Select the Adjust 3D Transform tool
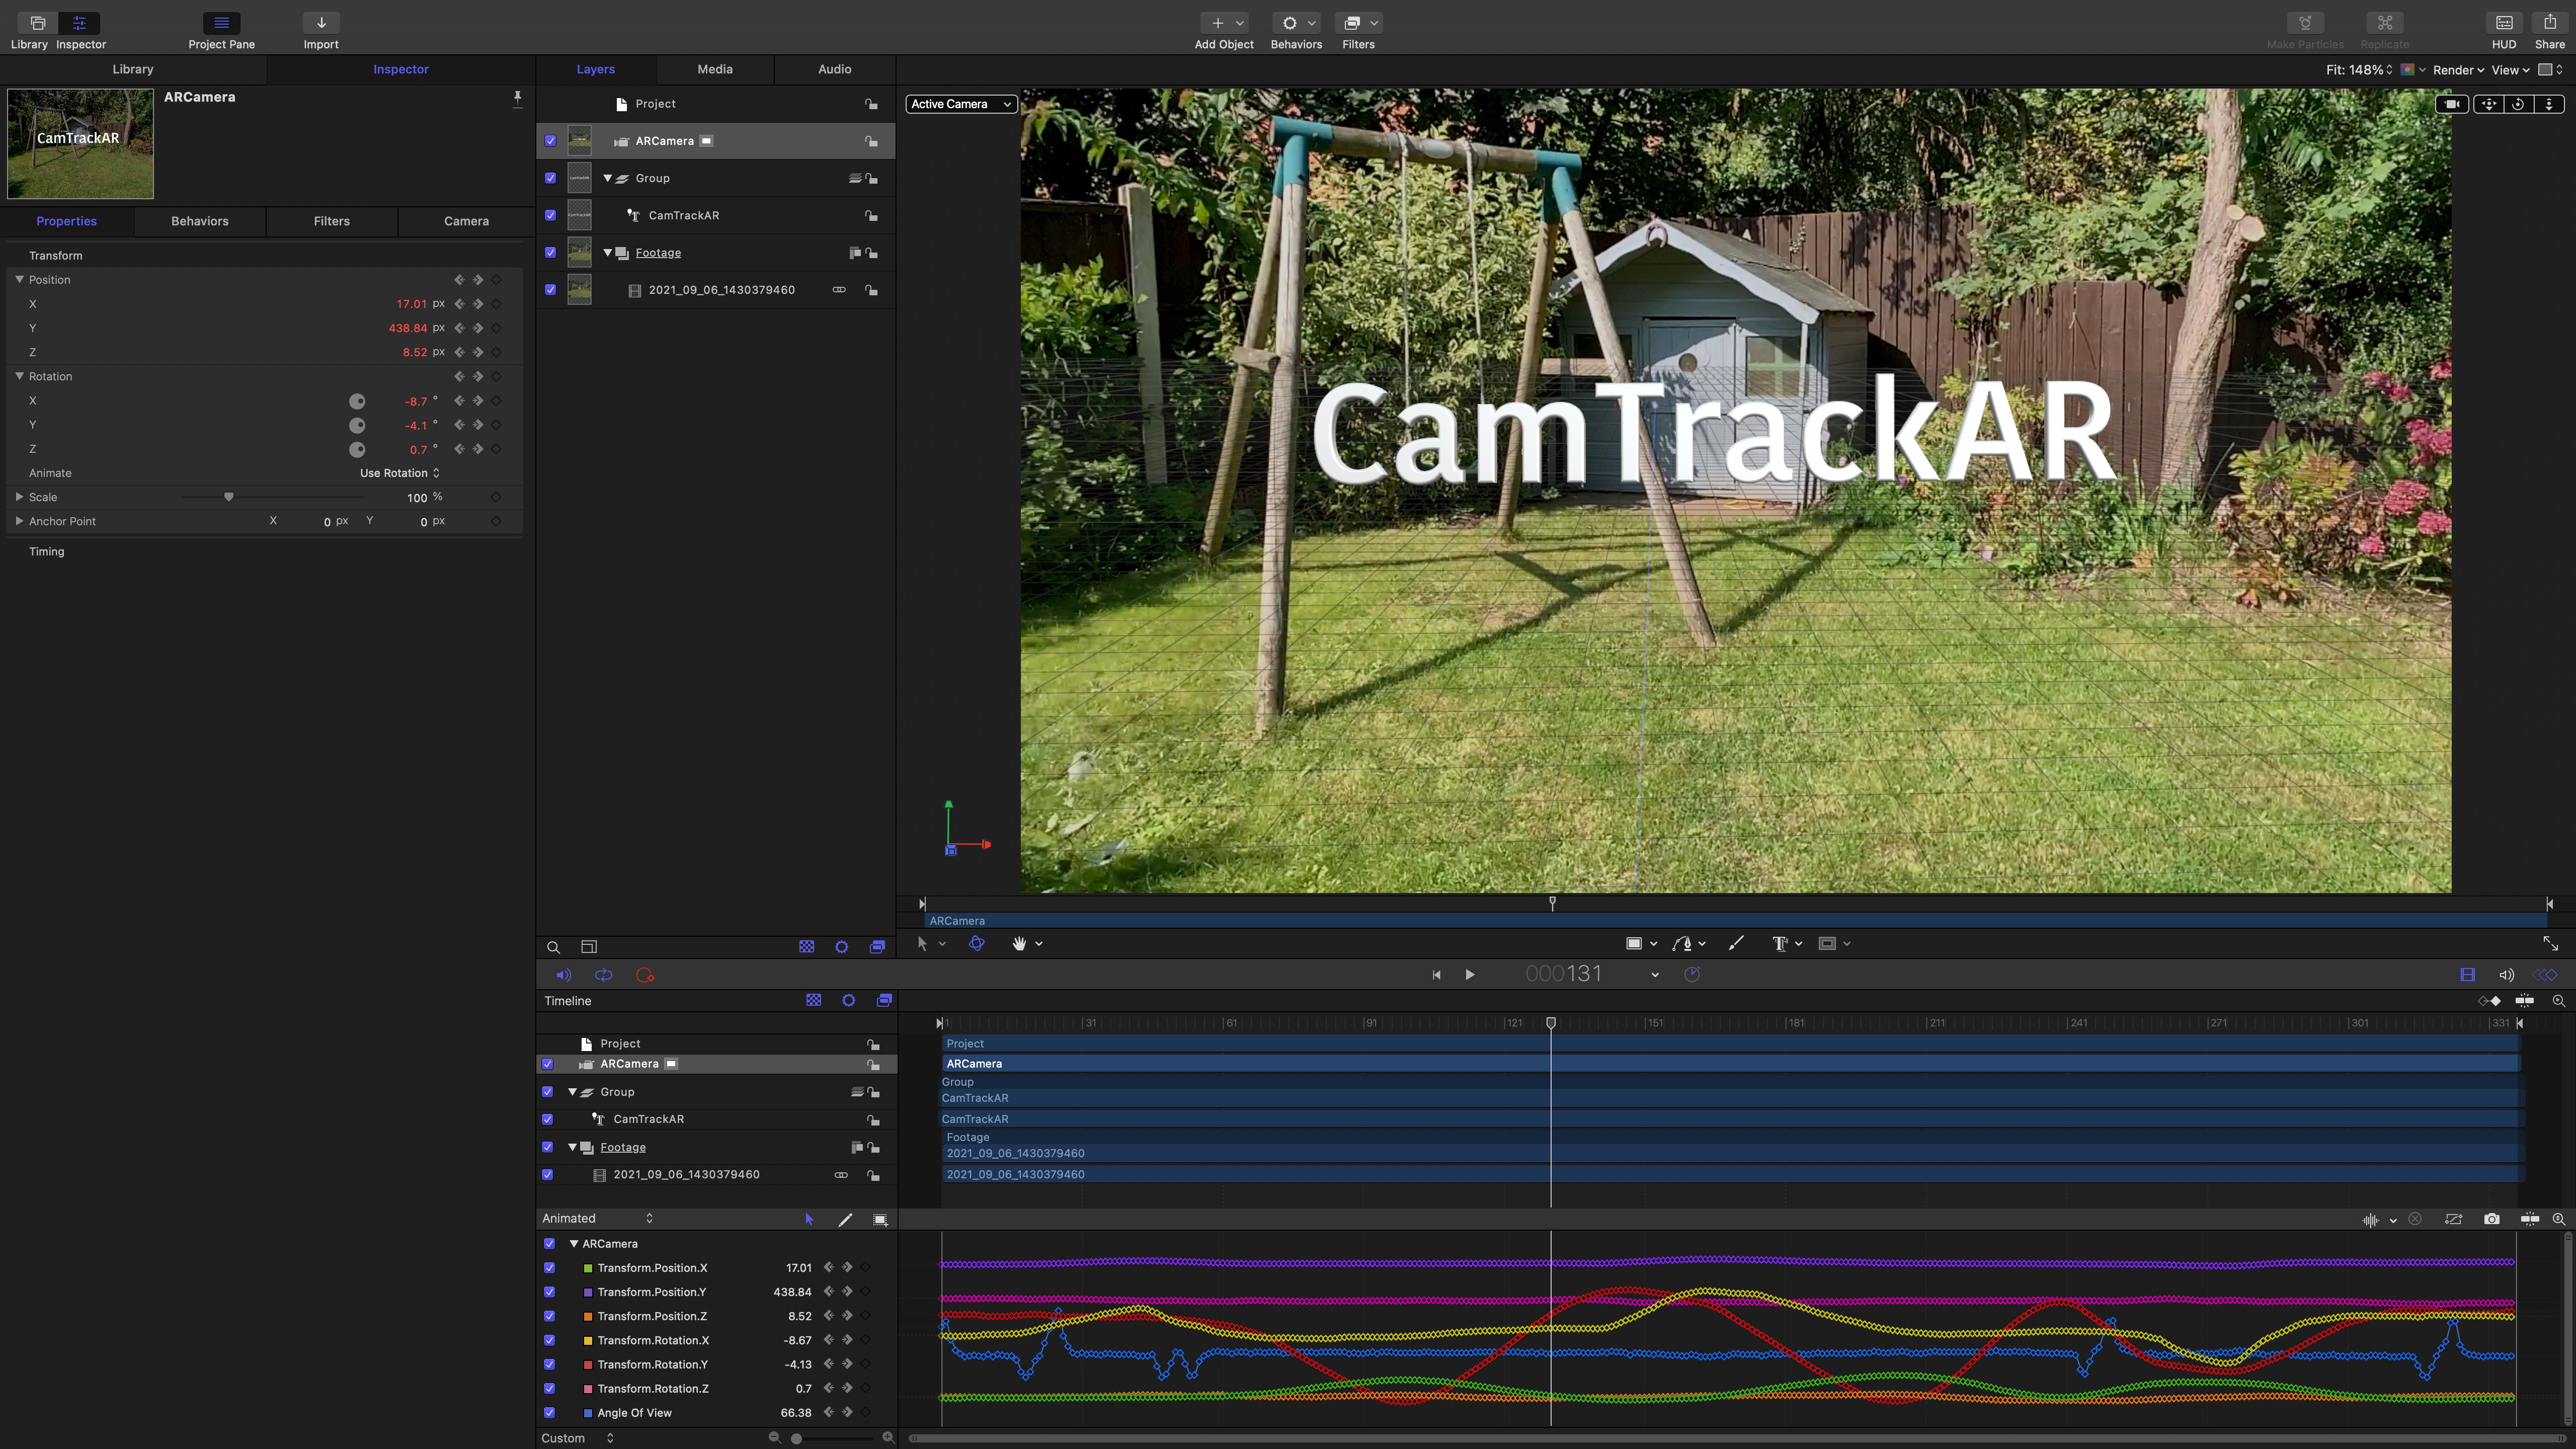The image size is (2576, 1449). coord(977,943)
